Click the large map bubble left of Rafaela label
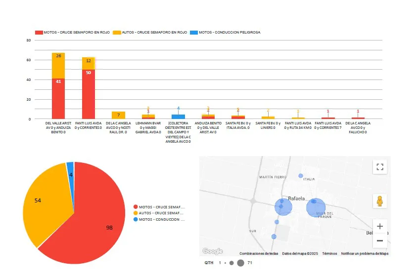Viewport: 416px width, 277px height. coord(283,207)
